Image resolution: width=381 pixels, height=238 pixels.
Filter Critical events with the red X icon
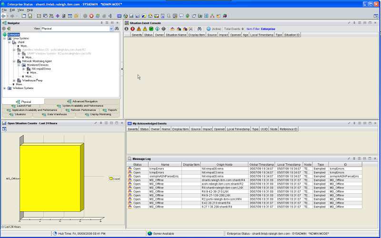pos(133,29)
